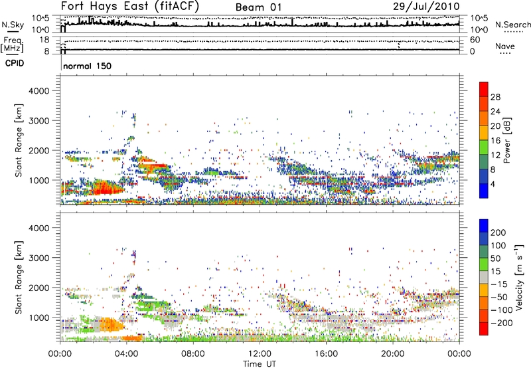The width and height of the screenshot is (531, 368).
Task: Click the "24" label on the power colorbar
Action: 495,112
